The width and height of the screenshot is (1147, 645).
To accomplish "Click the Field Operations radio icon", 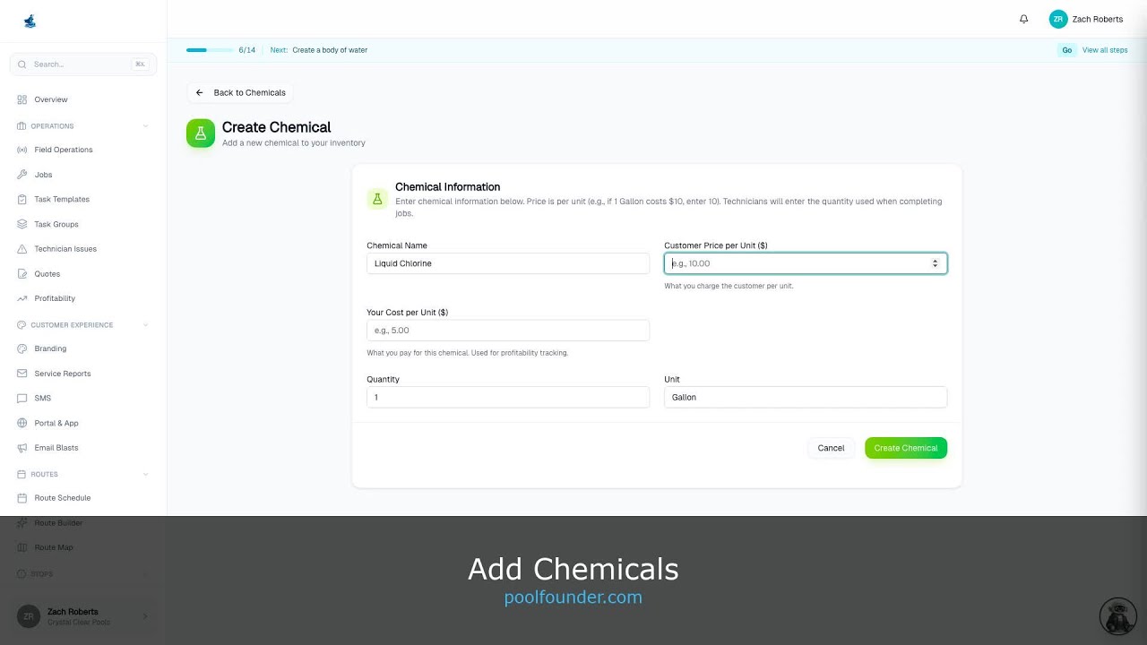I will click(22, 150).
